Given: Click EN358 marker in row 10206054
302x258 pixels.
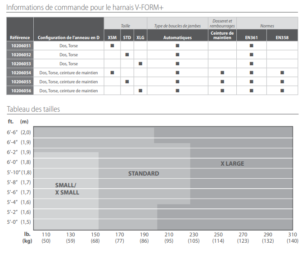Looking at the screenshot, I should [282, 73].
